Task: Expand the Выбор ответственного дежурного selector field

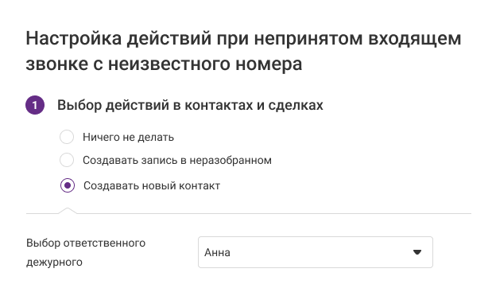Action: [316, 252]
